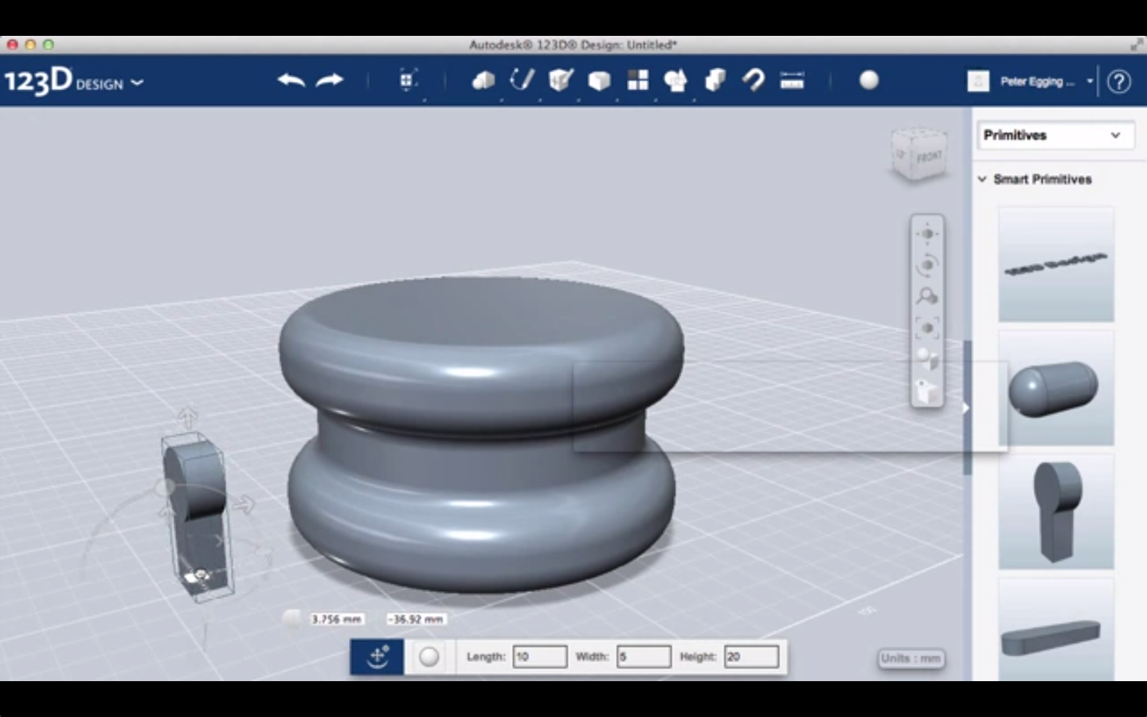Activate the Snap magnet tool
Image resolution: width=1147 pixels, height=717 pixels.
(753, 80)
